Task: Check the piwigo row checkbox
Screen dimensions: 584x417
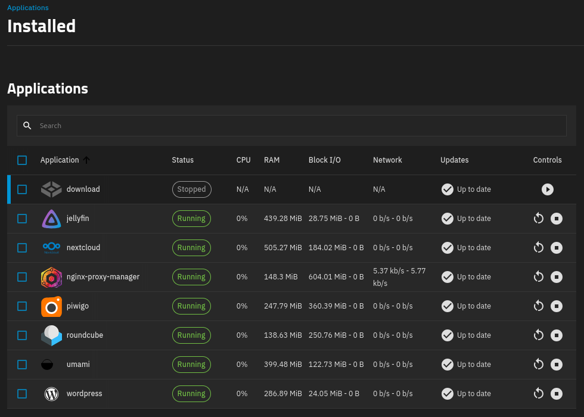Action: [x=22, y=306]
